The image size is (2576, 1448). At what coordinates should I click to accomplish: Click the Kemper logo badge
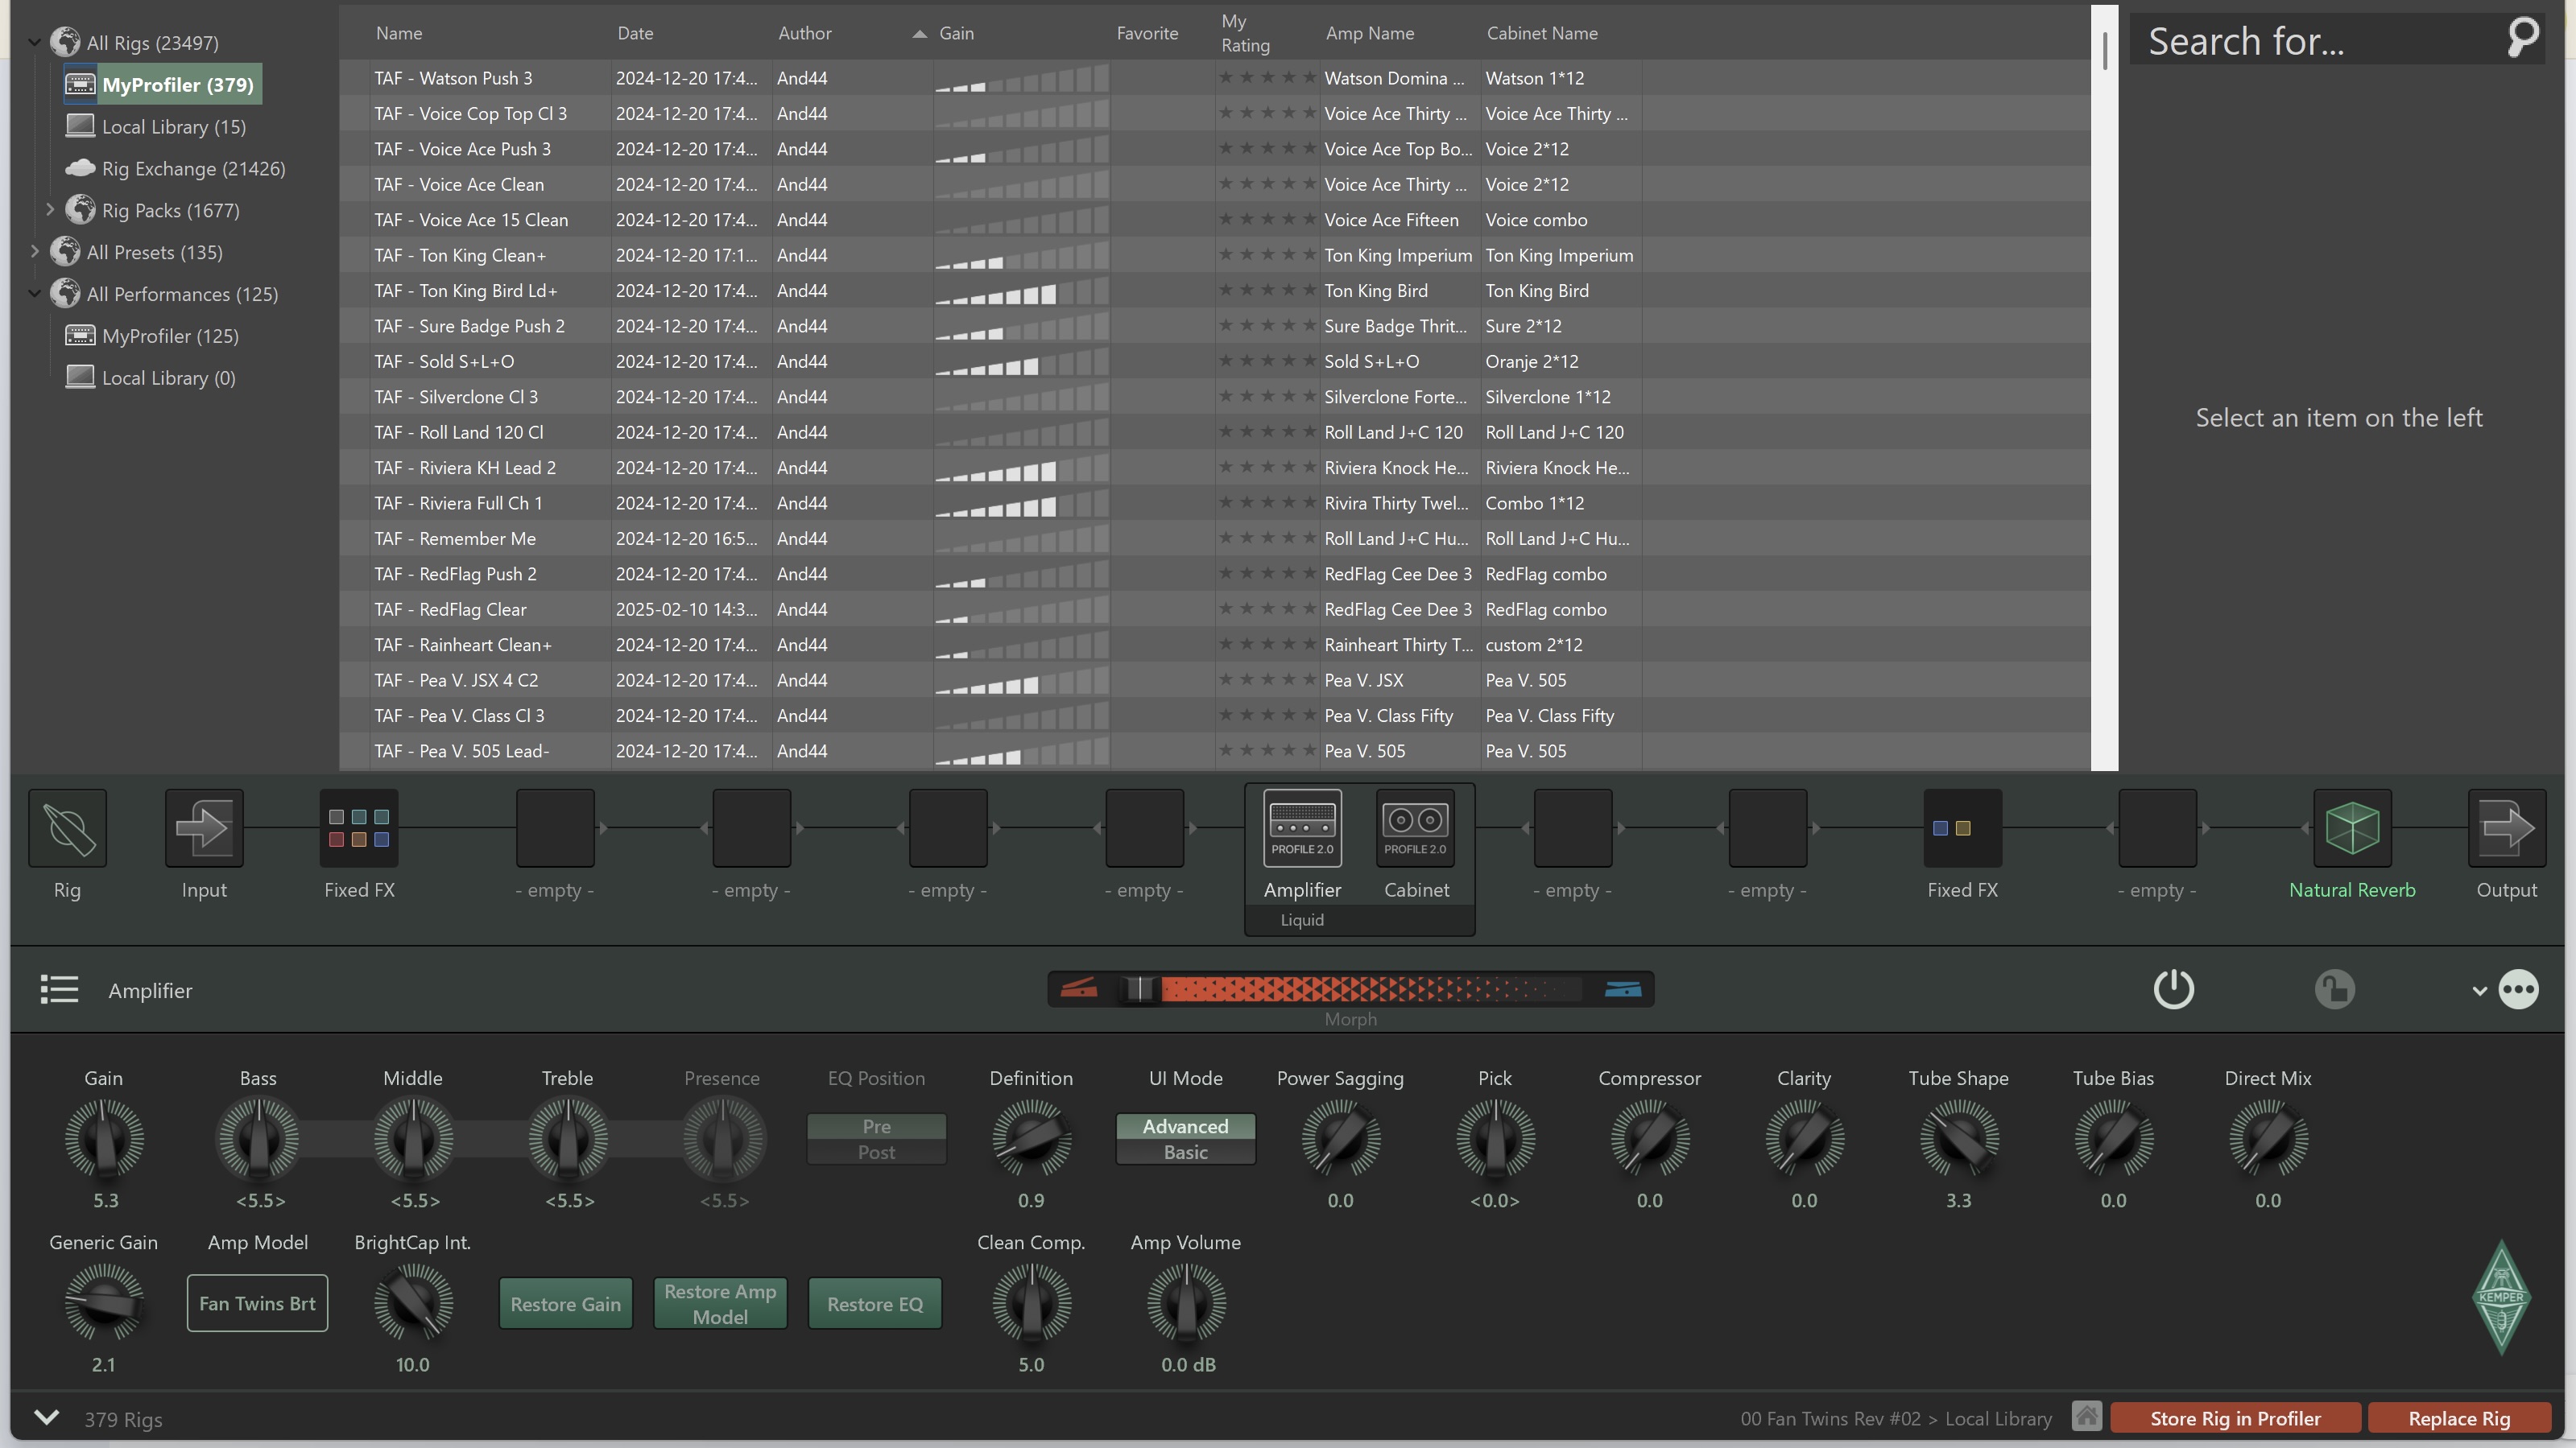pos(2501,1297)
